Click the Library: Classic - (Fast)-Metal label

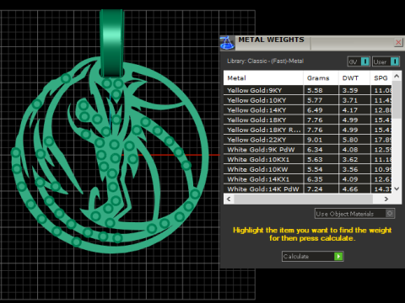point(265,61)
